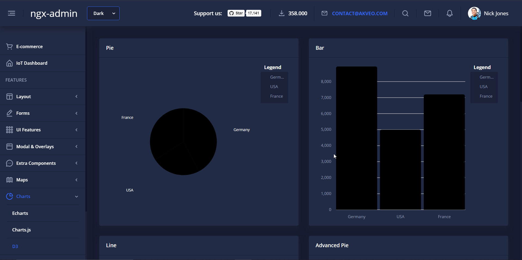Open the E-commerce menu item
Screen dimensions: 522x260
[x=43, y=47]
